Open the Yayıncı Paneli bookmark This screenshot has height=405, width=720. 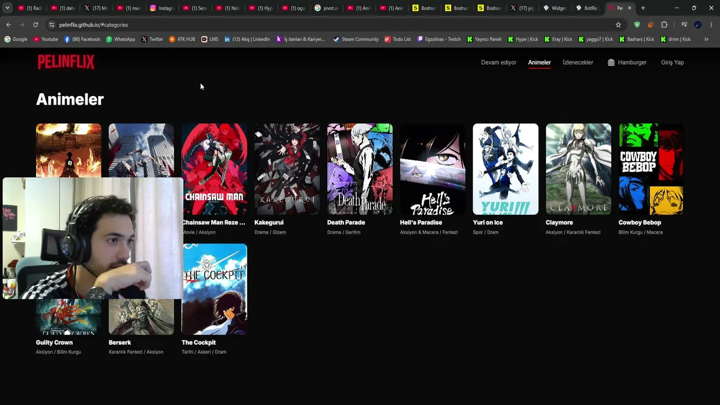point(484,39)
